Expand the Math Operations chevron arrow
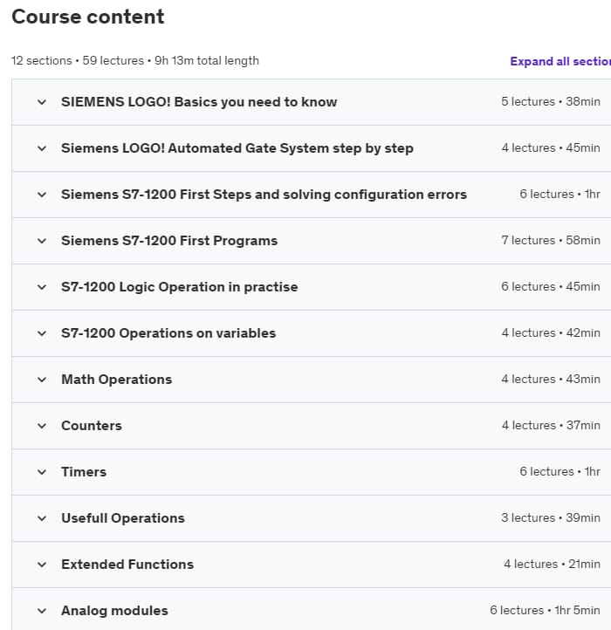The height and width of the screenshot is (630, 611). point(41,380)
